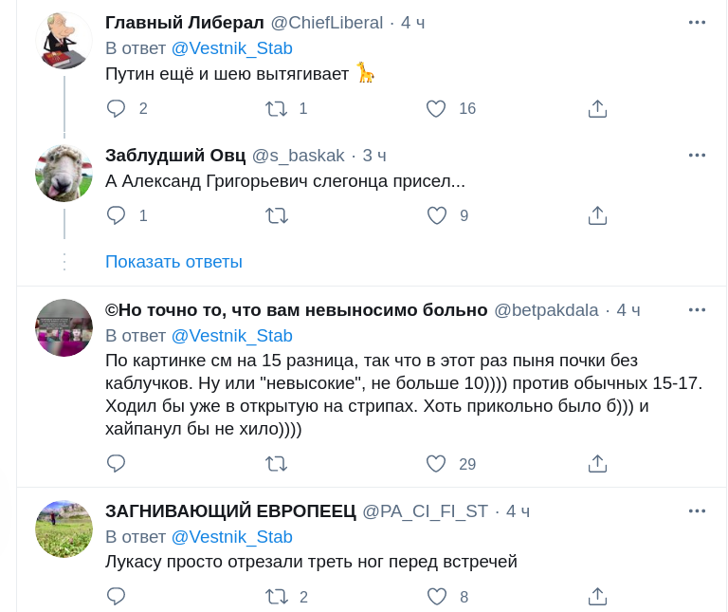Like the @betpakdala tweet with 29 likes
The image size is (728, 612).
coord(436,463)
